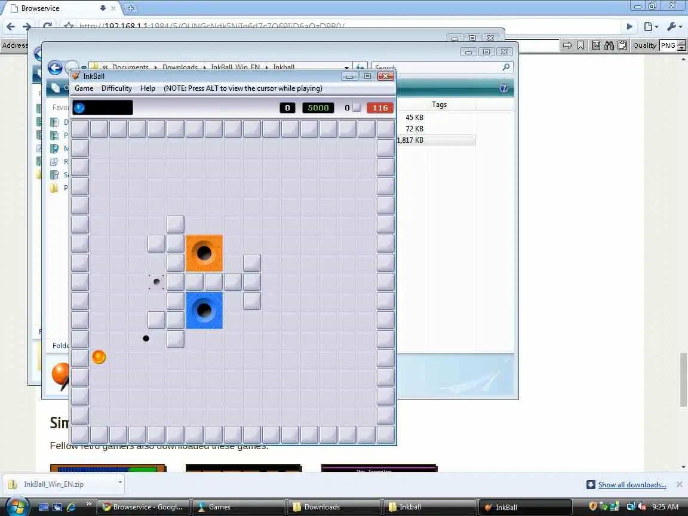Switch to InkBall game taskbar button

pyautogui.click(x=525, y=507)
